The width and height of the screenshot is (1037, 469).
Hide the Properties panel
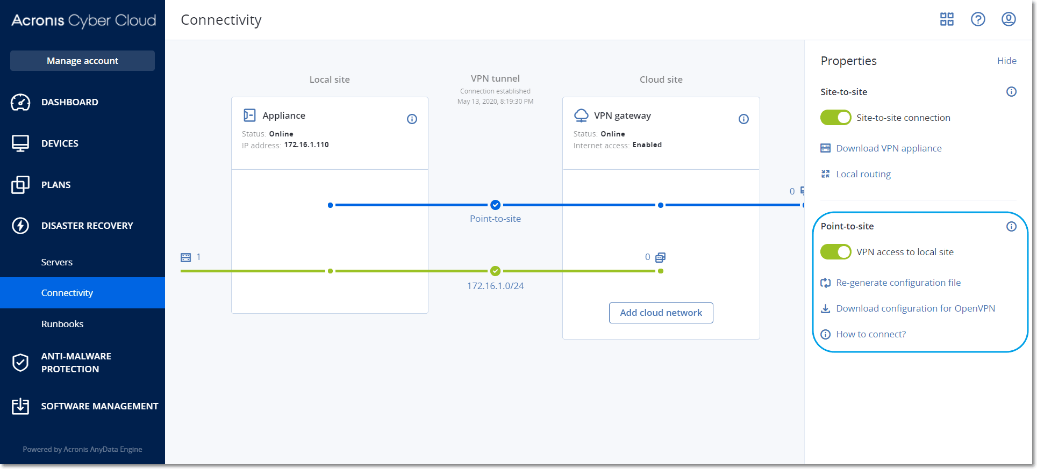point(1006,61)
